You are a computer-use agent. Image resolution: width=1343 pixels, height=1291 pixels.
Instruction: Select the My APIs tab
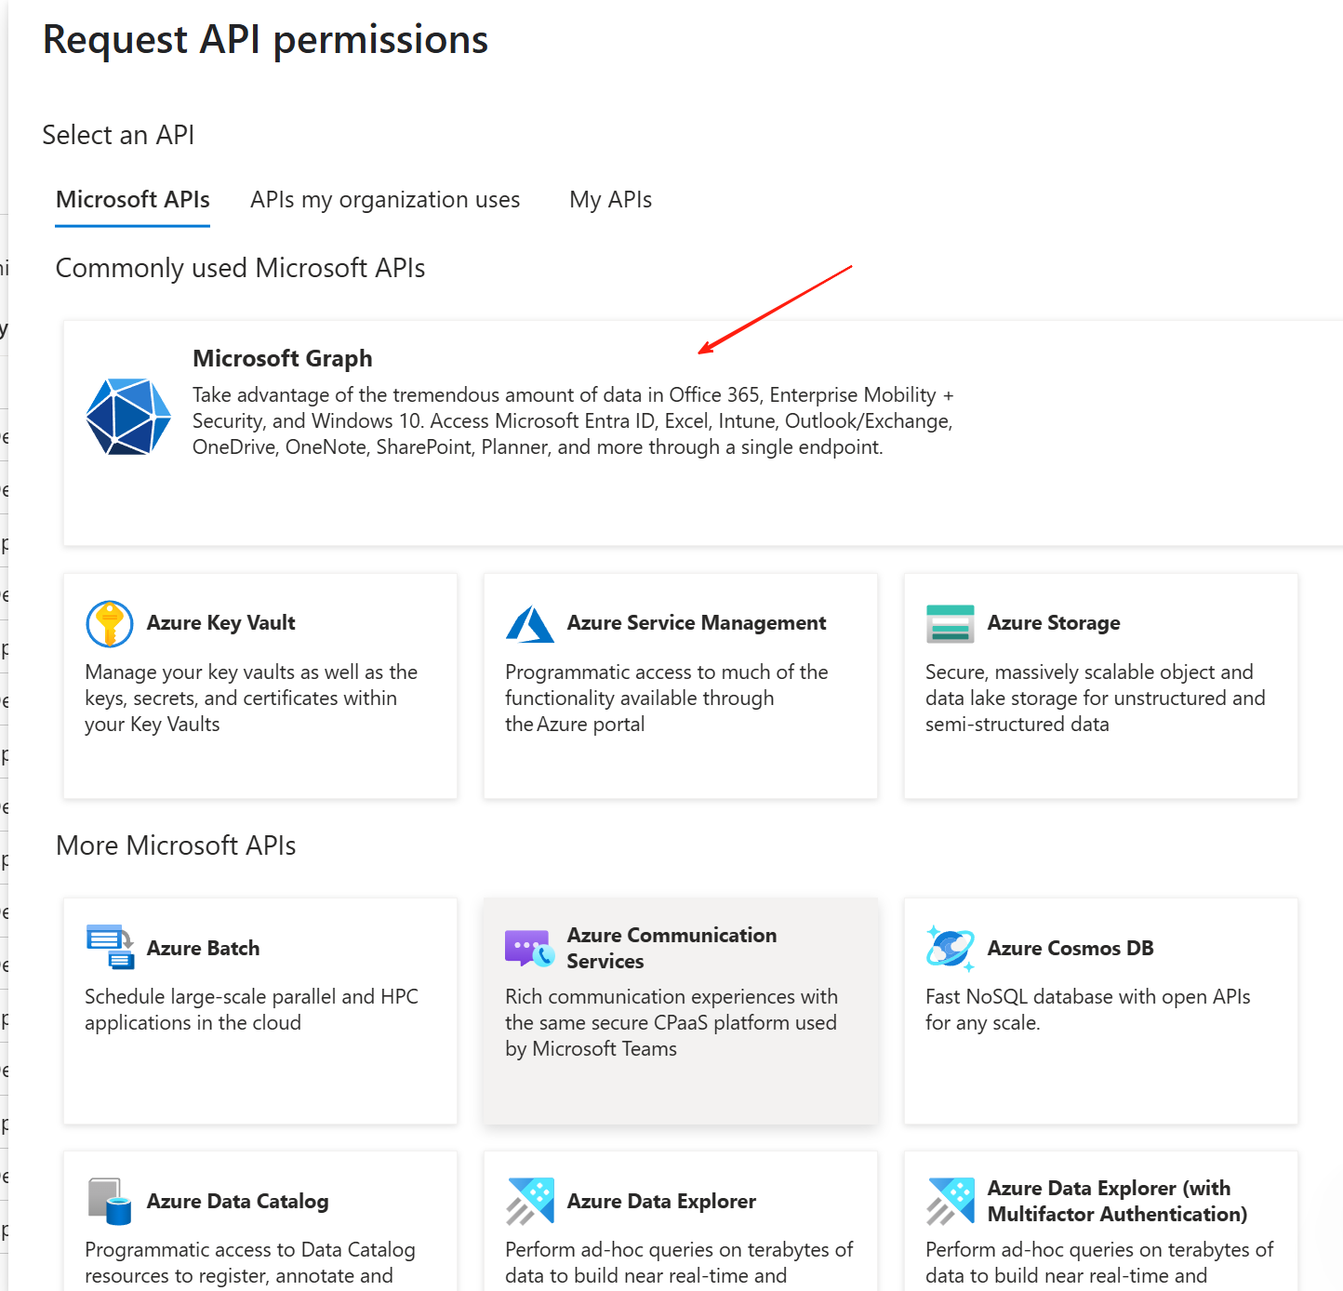pos(611,200)
